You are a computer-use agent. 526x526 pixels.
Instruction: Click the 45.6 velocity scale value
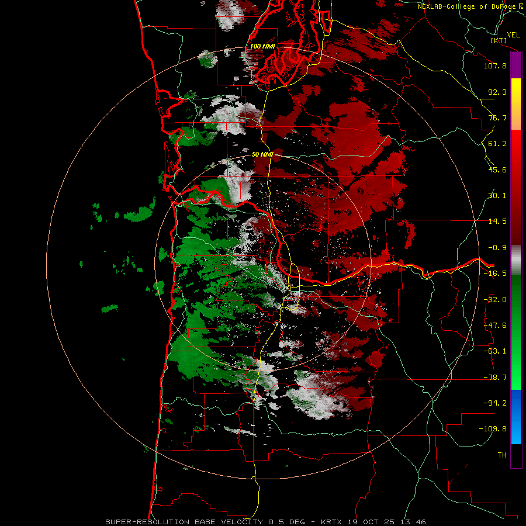point(497,169)
